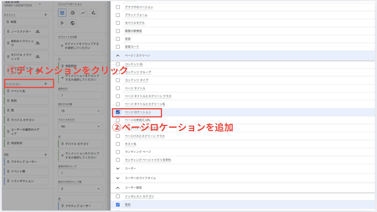Select the table visualization icon
Screen dimensions: 377x212
click(62, 13)
